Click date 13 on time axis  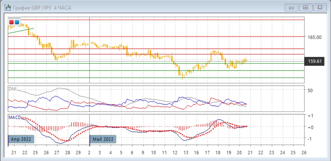[x=186, y=153]
